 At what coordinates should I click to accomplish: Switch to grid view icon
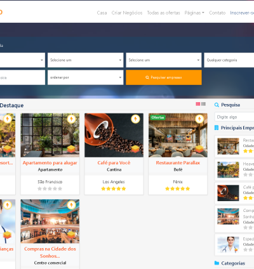click(198, 103)
